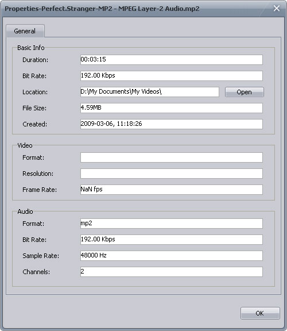Click the 'File Size:' label
The width and height of the screenshot is (287, 331).
pyautogui.click(x=34, y=108)
